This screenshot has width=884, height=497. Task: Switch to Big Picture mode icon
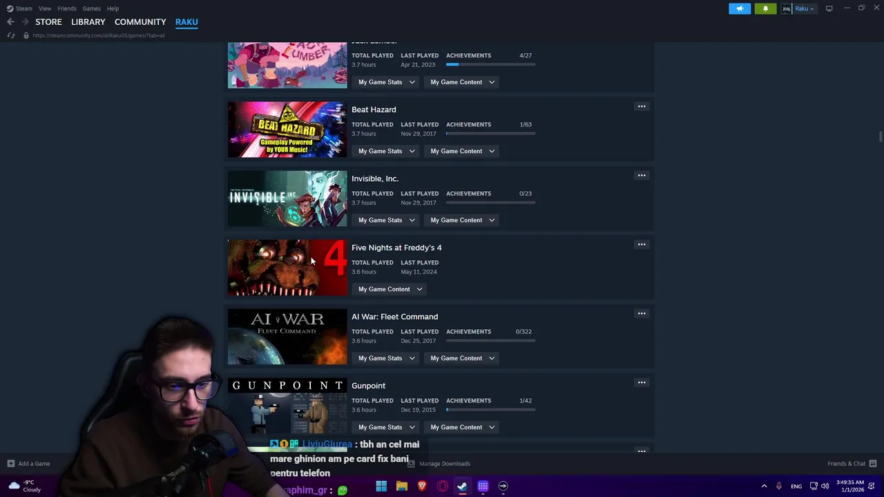(x=829, y=8)
